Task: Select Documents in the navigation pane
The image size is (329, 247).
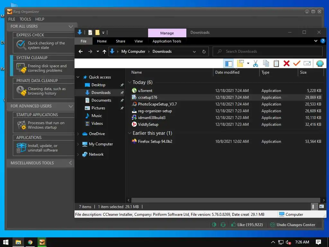Action: [101, 100]
